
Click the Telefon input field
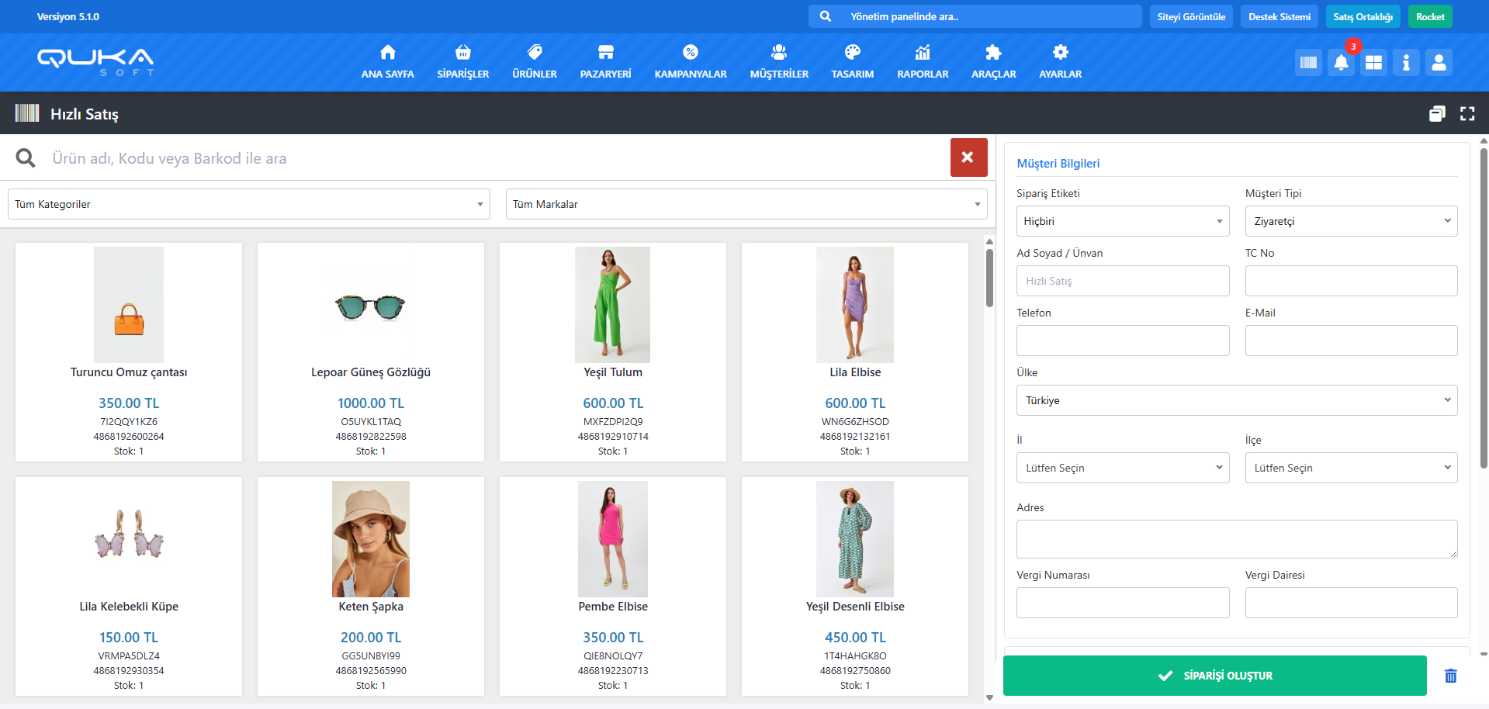point(1122,341)
